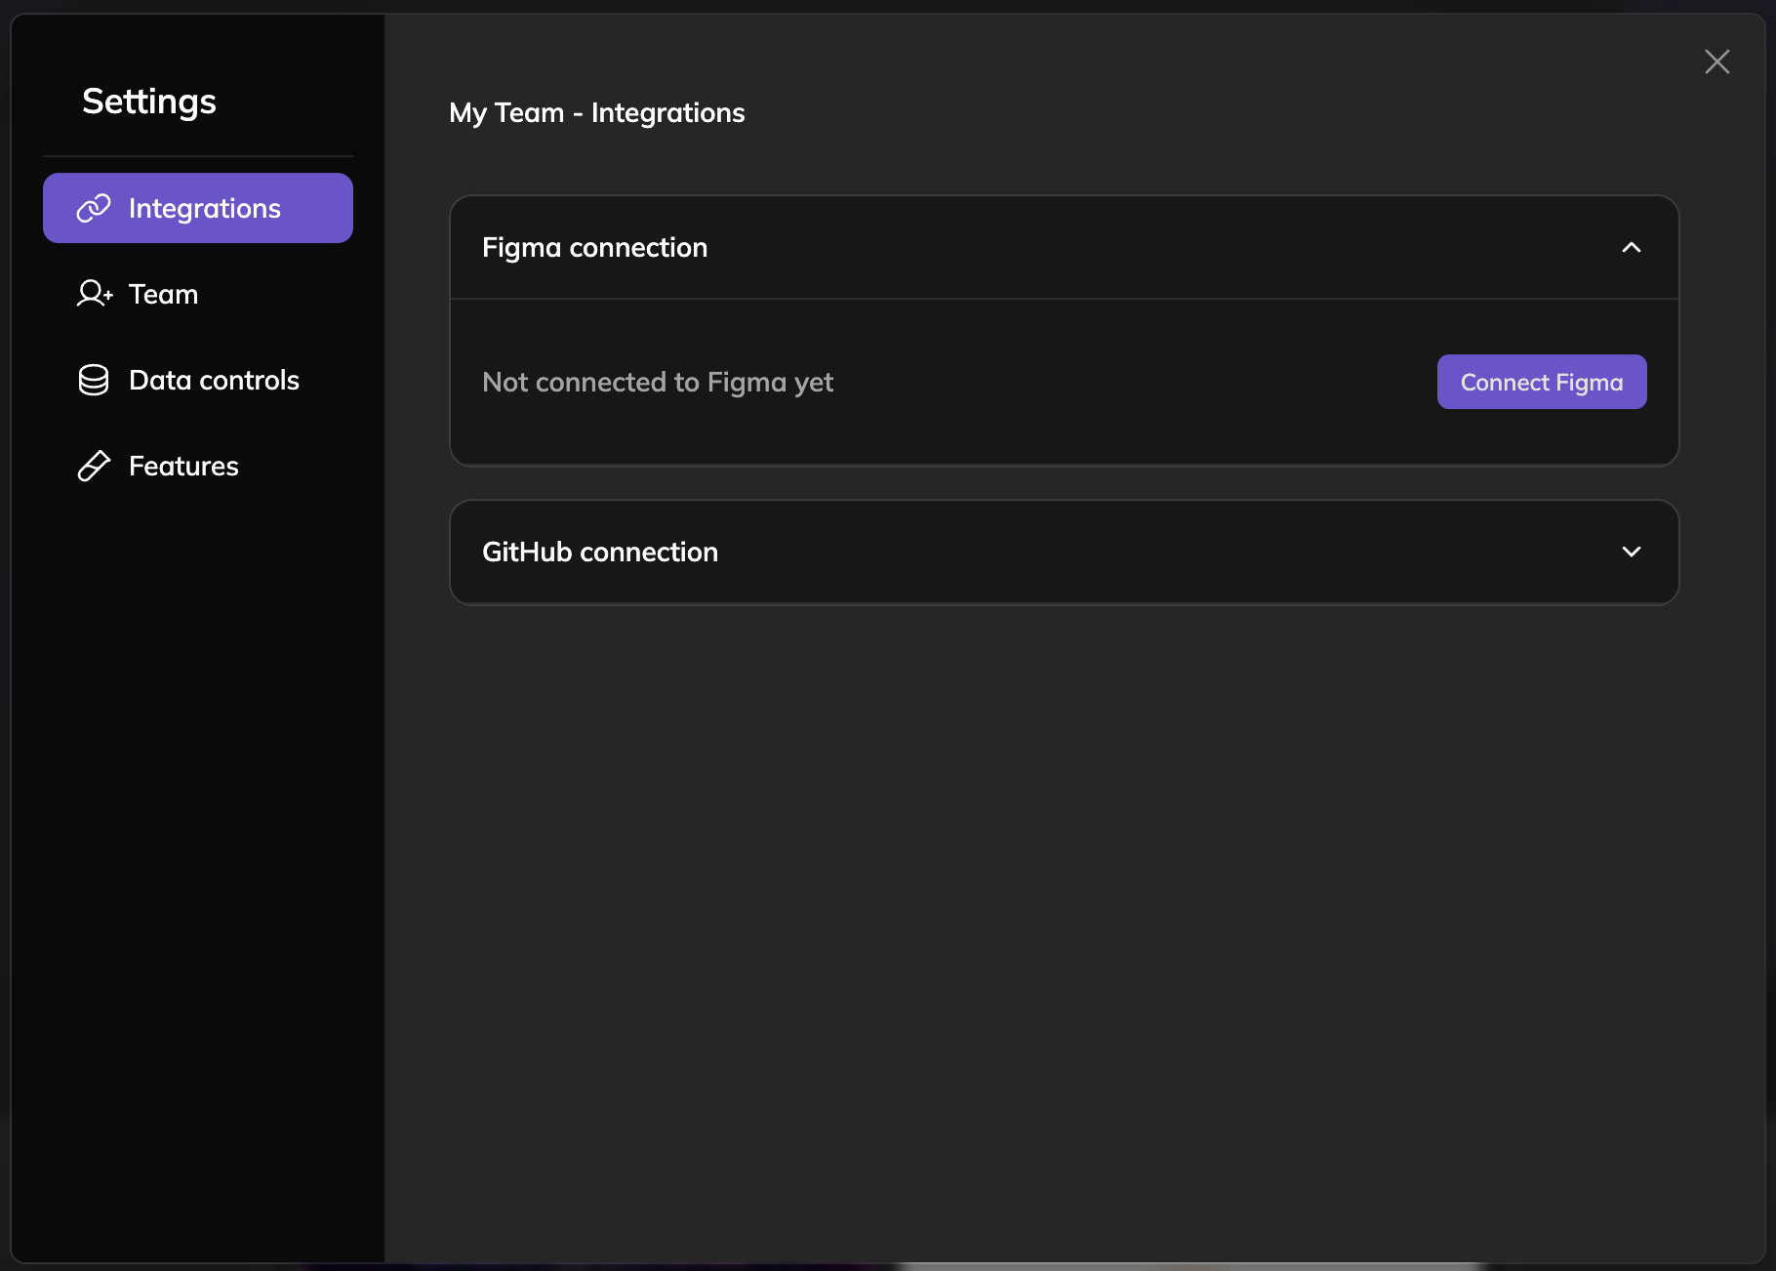Expand the GitHub connection section chevron
This screenshot has width=1776, height=1271.
[1632, 552]
